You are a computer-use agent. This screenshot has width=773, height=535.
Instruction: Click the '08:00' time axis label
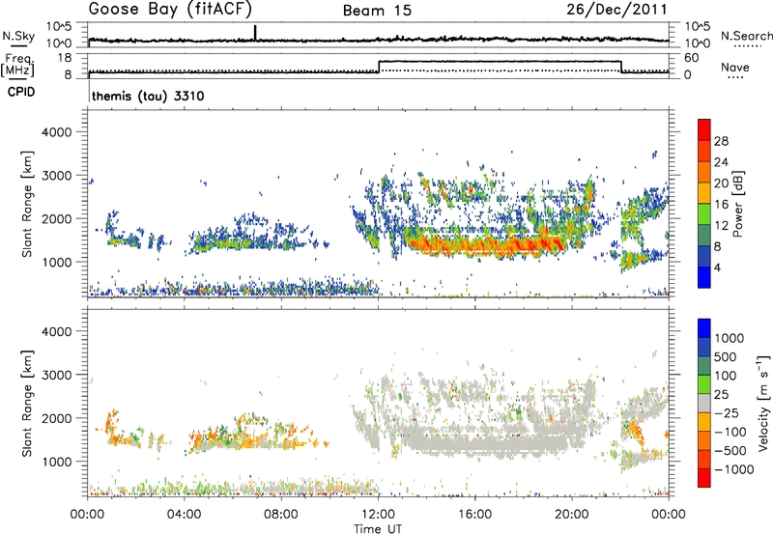(281, 515)
